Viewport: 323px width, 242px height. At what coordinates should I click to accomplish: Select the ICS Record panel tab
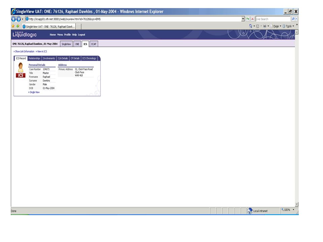tap(21, 58)
